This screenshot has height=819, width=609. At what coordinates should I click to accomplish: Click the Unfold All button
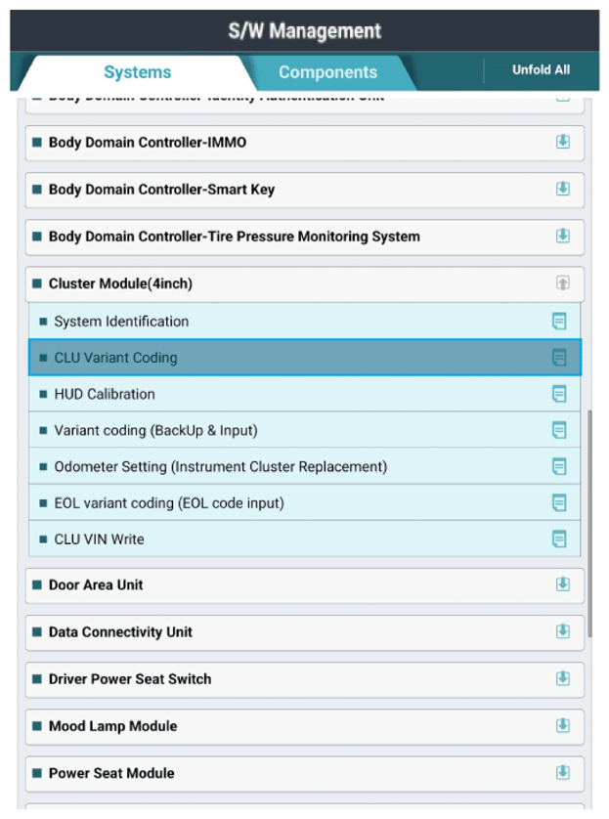541,70
